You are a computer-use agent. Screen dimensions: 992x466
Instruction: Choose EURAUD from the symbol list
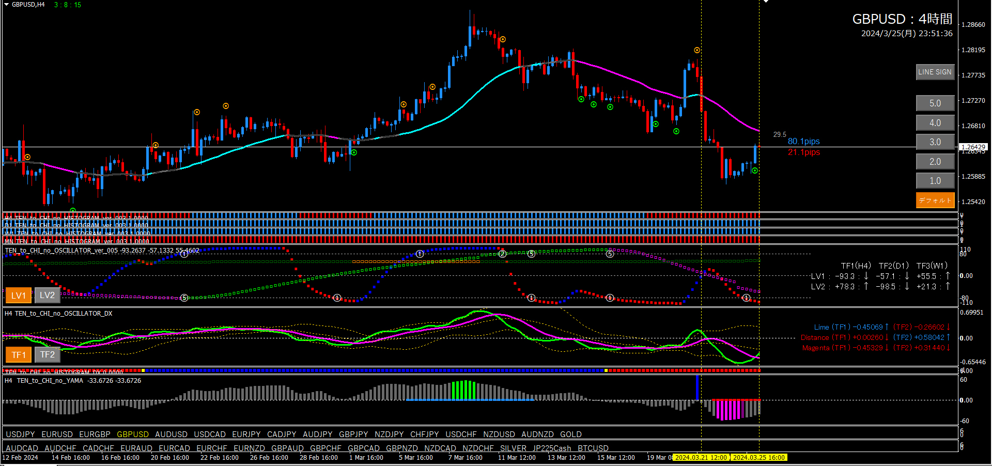tap(136, 448)
